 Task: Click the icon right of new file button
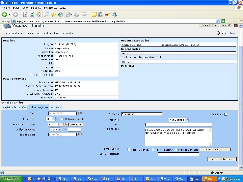pos(236,25)
